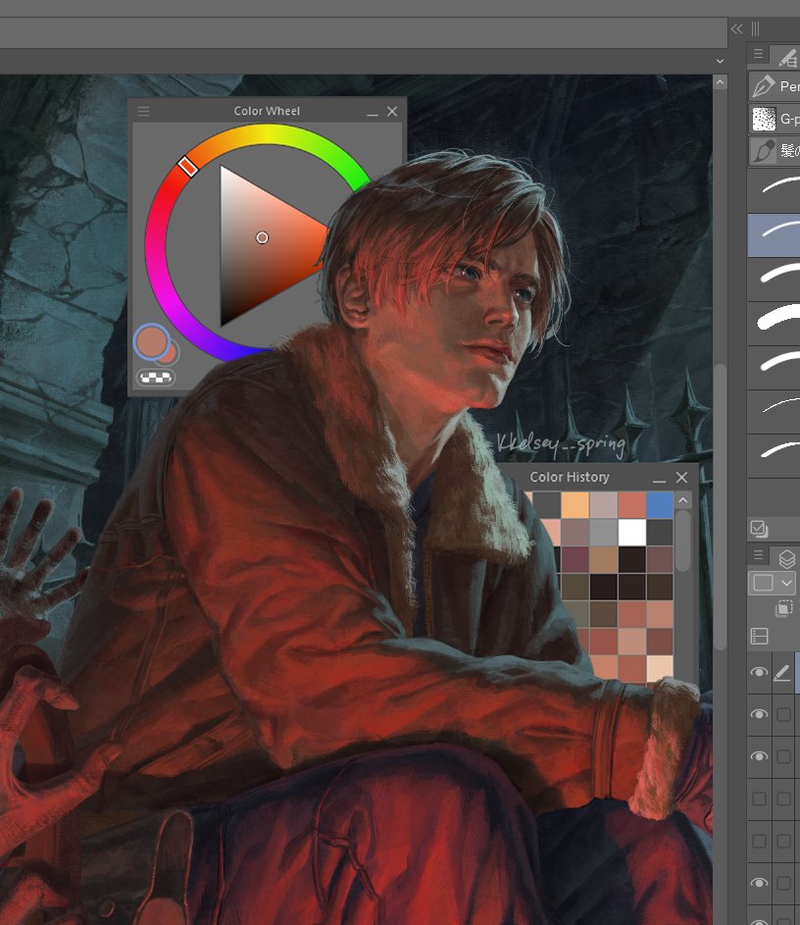Select the thinnest hairline brush stroke preset

[775, 411]
